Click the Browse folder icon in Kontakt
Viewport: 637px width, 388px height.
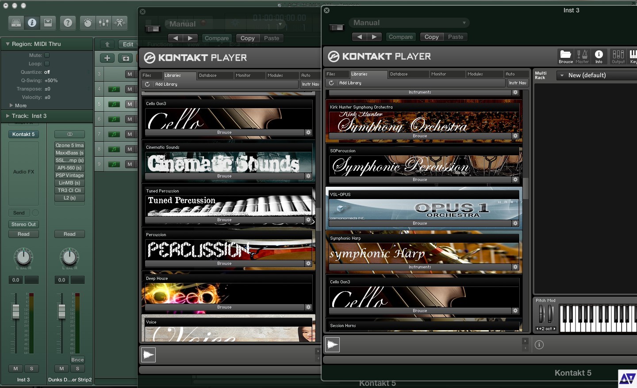click(566, 56)
